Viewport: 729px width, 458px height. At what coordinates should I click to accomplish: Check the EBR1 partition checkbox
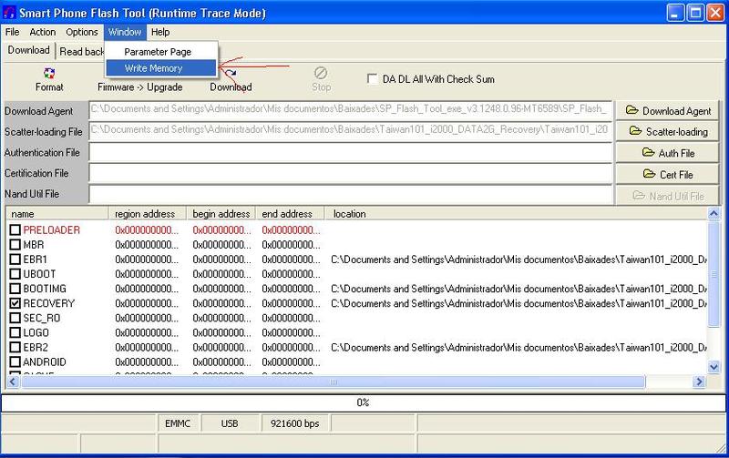(15, 259)
